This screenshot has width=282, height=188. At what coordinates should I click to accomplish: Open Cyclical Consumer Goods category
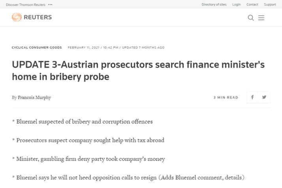click(37, 47)
